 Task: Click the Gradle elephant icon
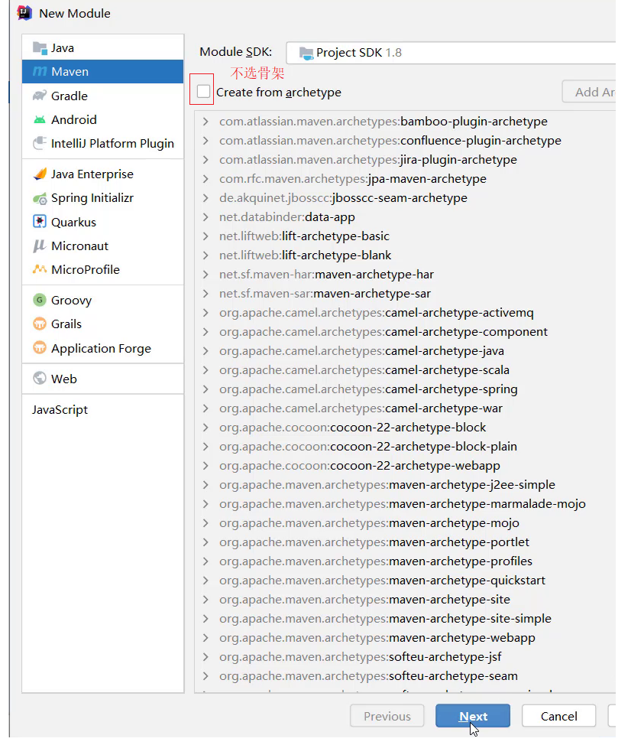pos(40,96)
